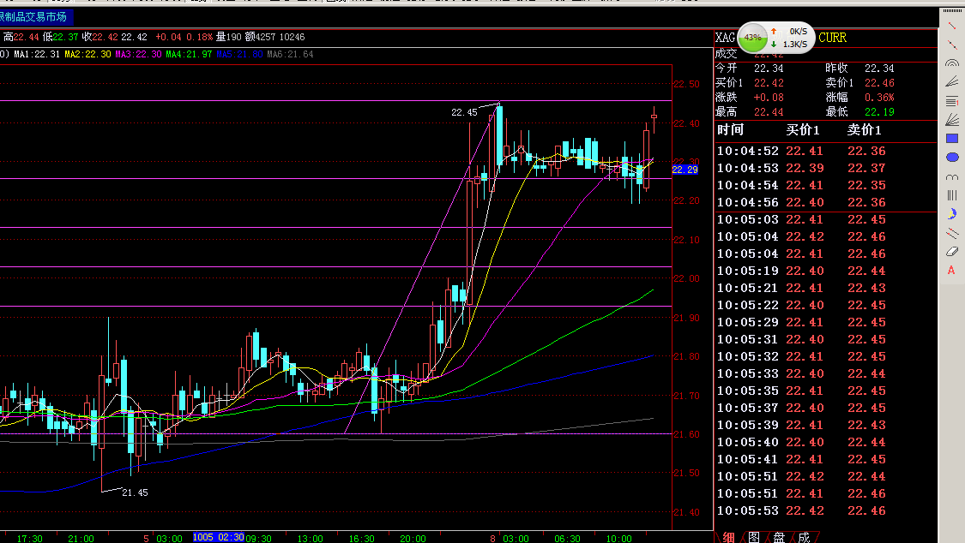Switch to the 图 chart tab

click(754, 538)
